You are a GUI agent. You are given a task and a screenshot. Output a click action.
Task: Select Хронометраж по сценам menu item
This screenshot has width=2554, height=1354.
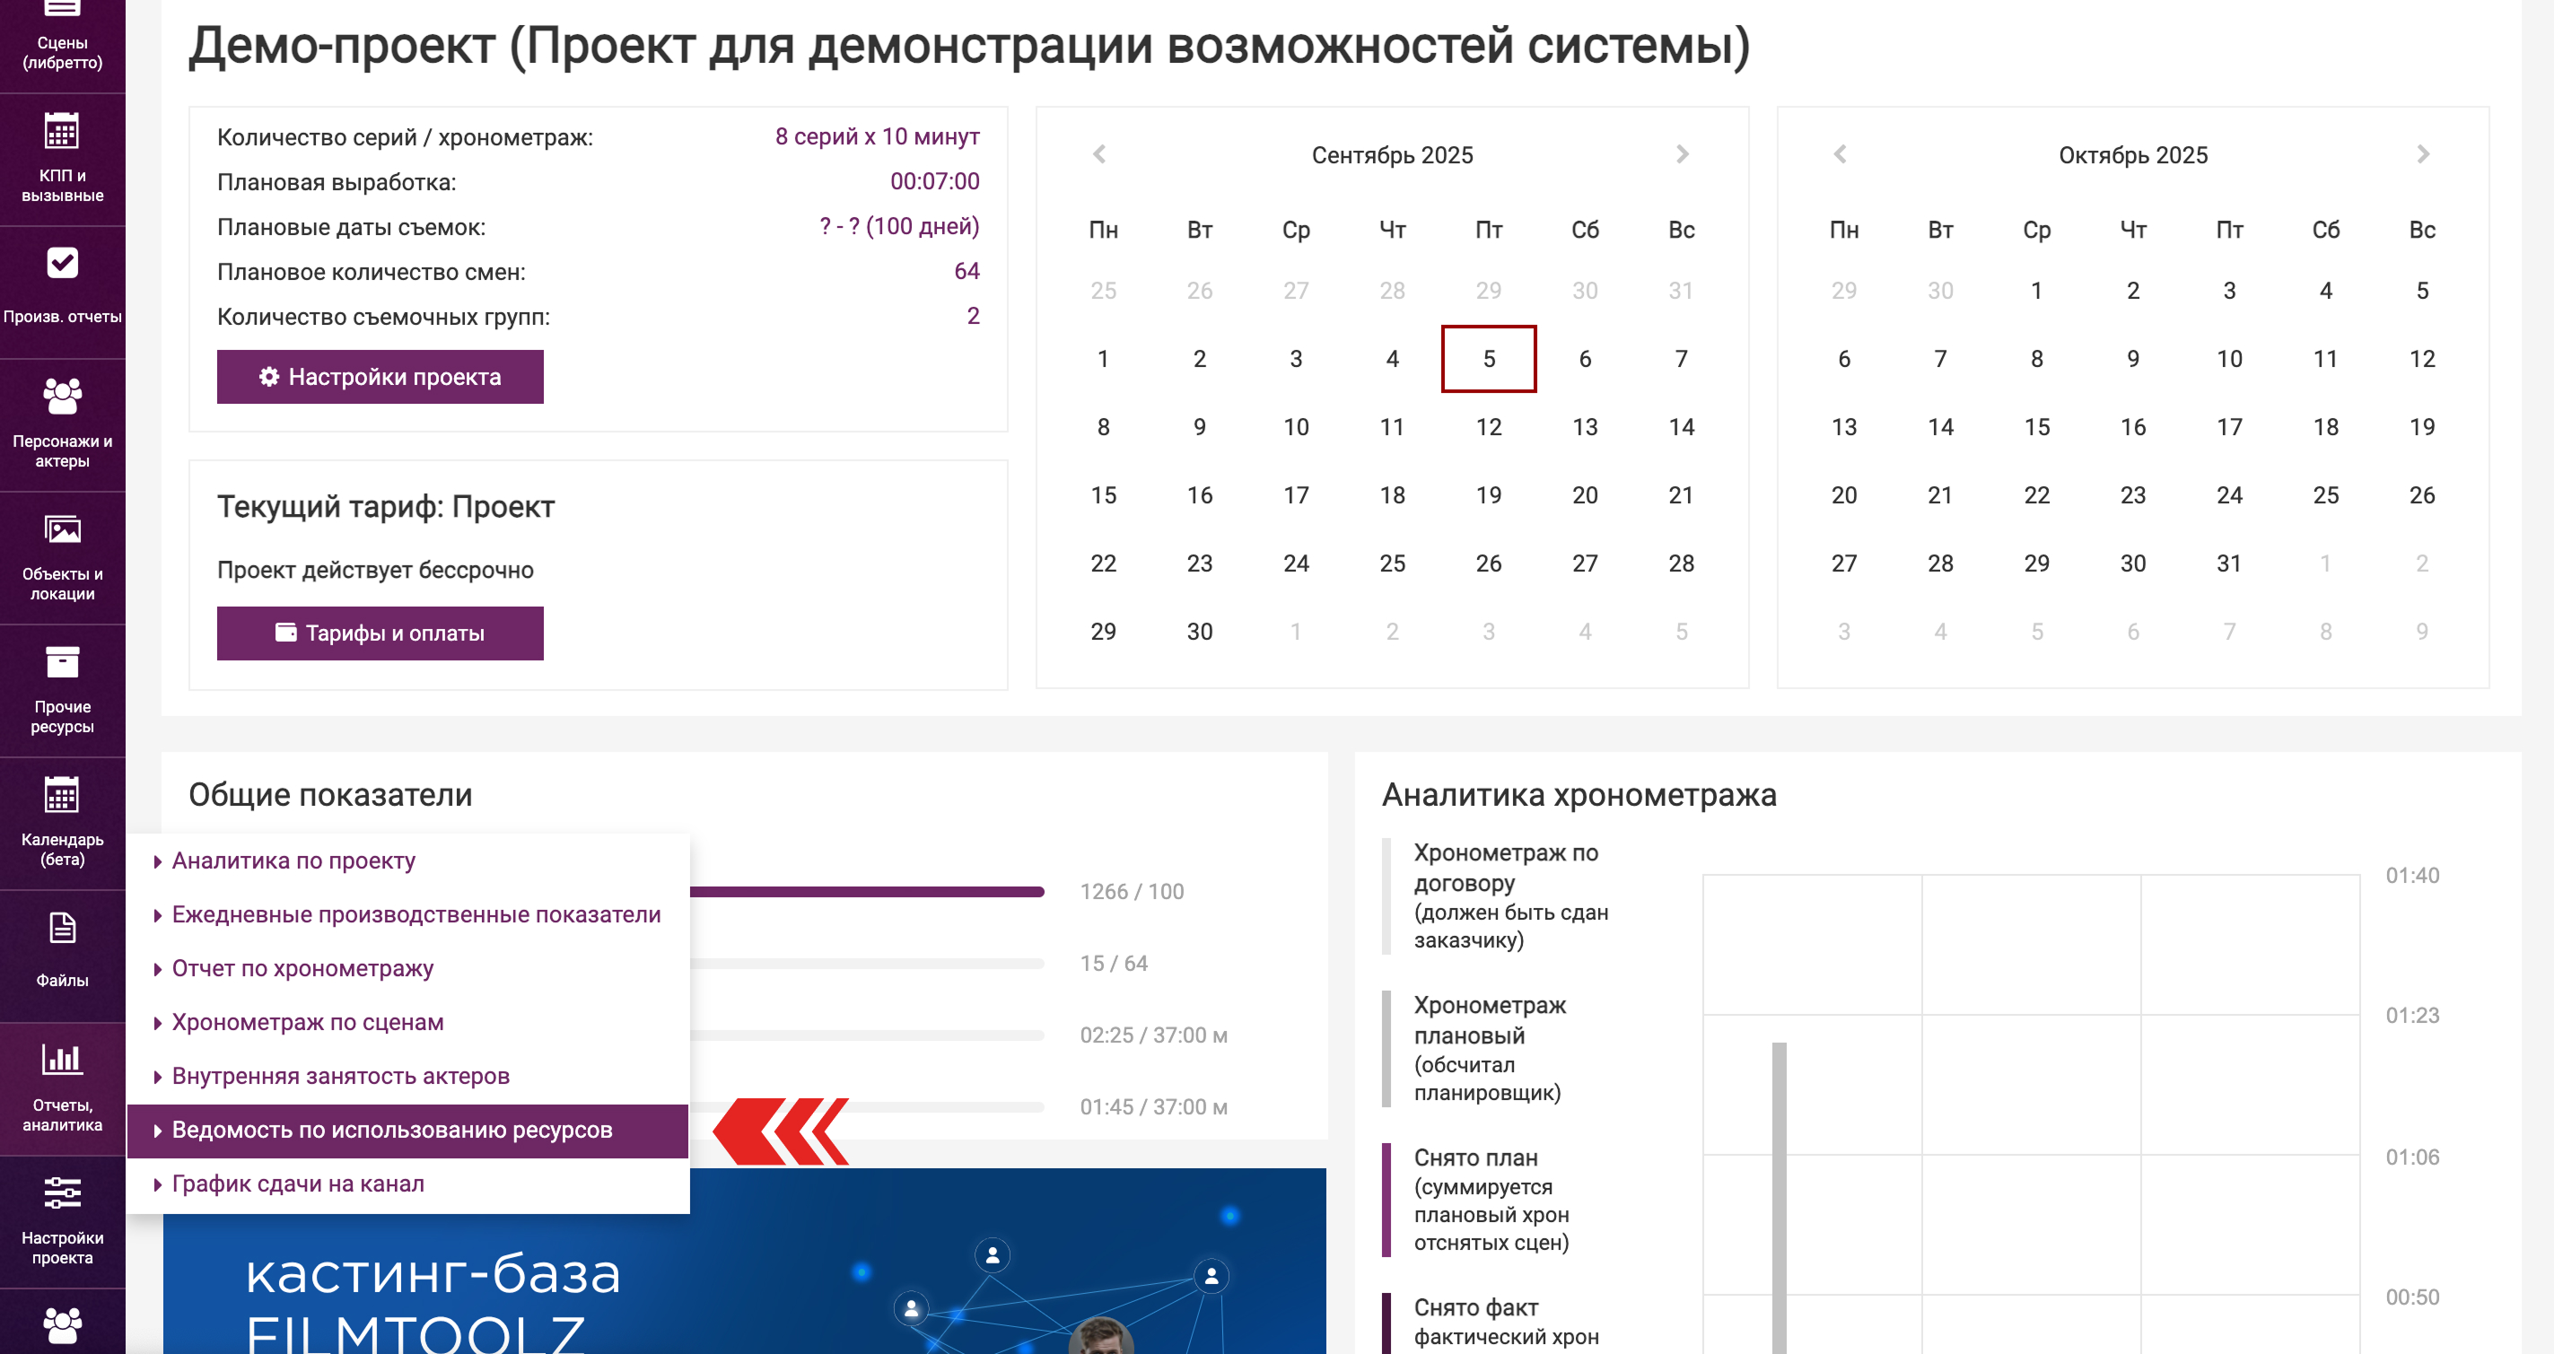[407, 1022]
